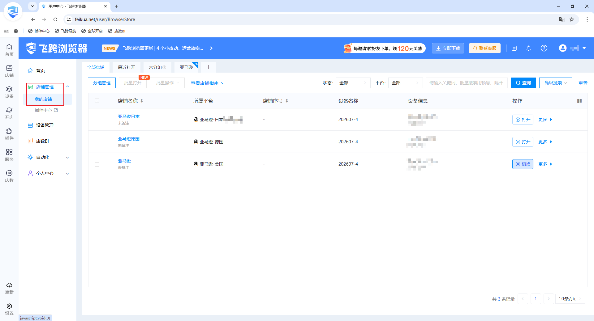Go back to the previous page
The image size is (594, 321).
click(x=33, y=19)
